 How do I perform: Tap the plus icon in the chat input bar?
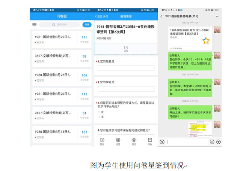coord(219,142)
